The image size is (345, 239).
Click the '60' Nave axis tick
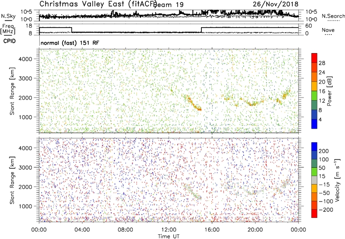pyautogui.click(x=309, y=26)
